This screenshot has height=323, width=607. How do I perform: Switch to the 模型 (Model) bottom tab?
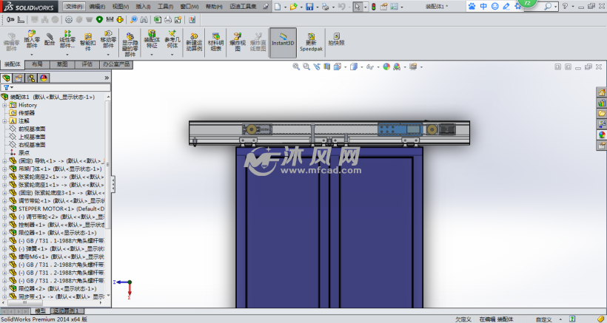[x=40, y=311]
